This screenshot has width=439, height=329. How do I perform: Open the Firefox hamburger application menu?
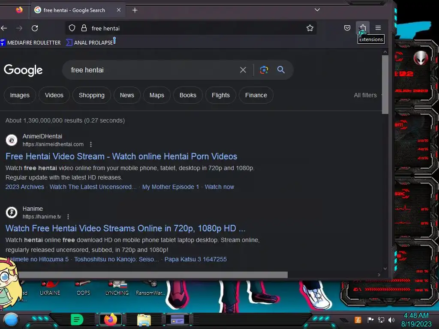(378, 28)
